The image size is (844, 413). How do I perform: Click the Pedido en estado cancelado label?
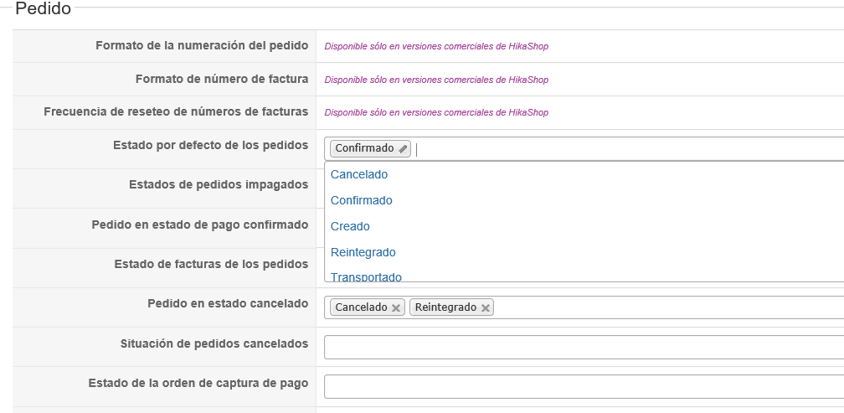pos(228,304)
